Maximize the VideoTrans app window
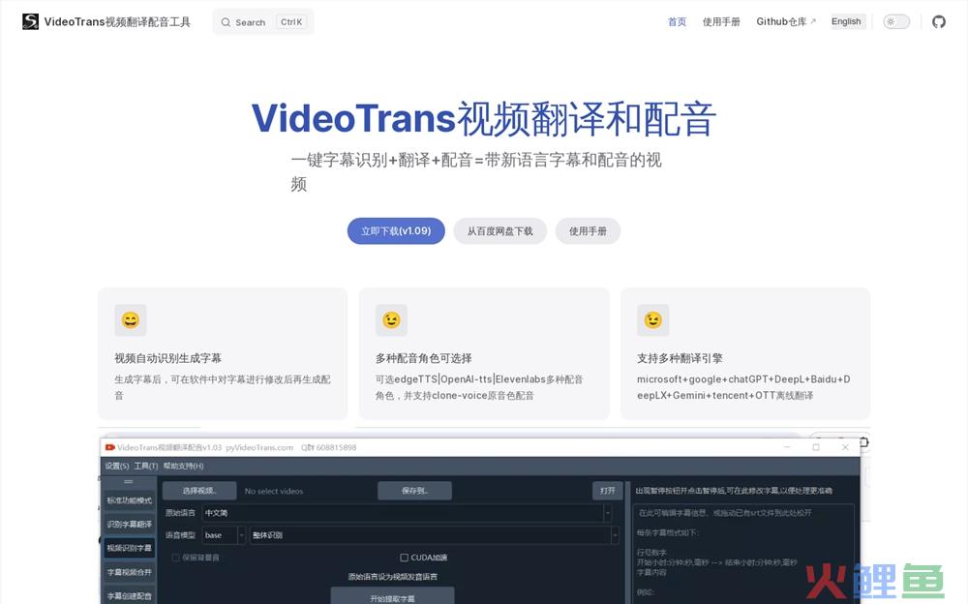The width and height of the screenshot is (968, 604). coord(816,447)
